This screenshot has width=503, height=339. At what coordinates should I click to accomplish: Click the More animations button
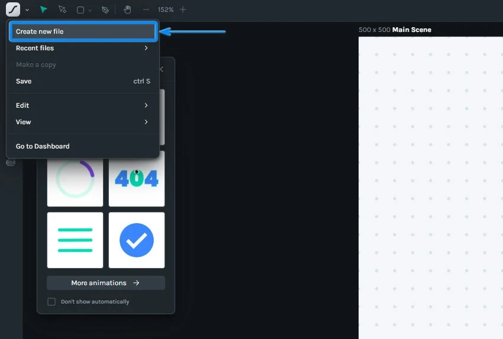[106, 283]
